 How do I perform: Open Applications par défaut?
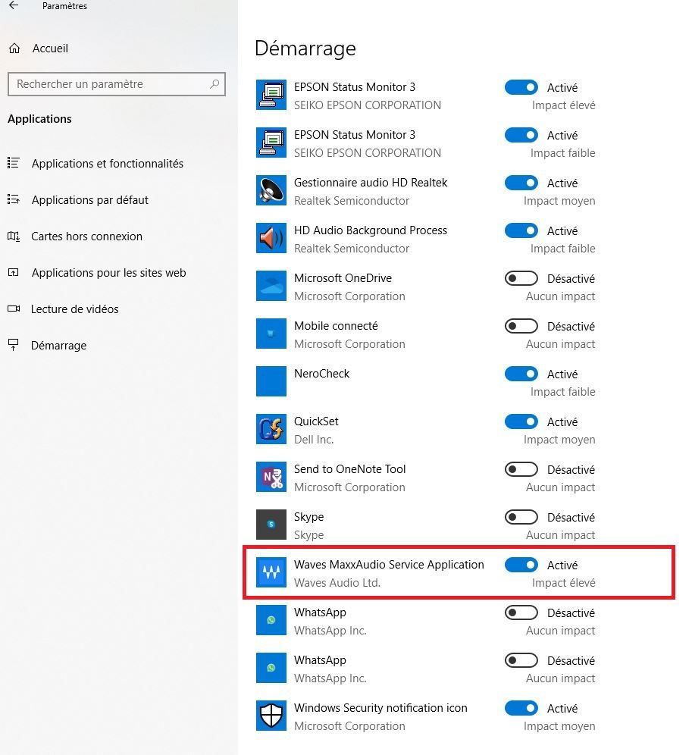90,200
